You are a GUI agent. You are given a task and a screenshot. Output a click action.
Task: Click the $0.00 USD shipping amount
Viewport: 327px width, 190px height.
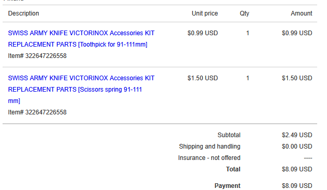297,147
